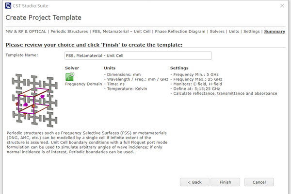Click the CST Studio Suite logo icon

(x=8, y=5)
